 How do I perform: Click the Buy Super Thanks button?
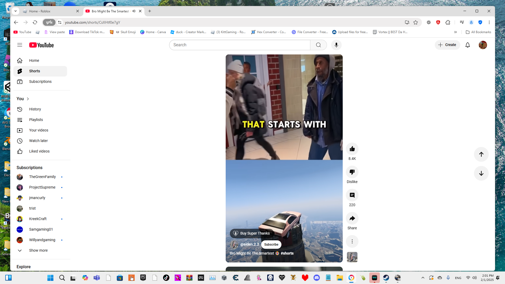tap(252, 233)
